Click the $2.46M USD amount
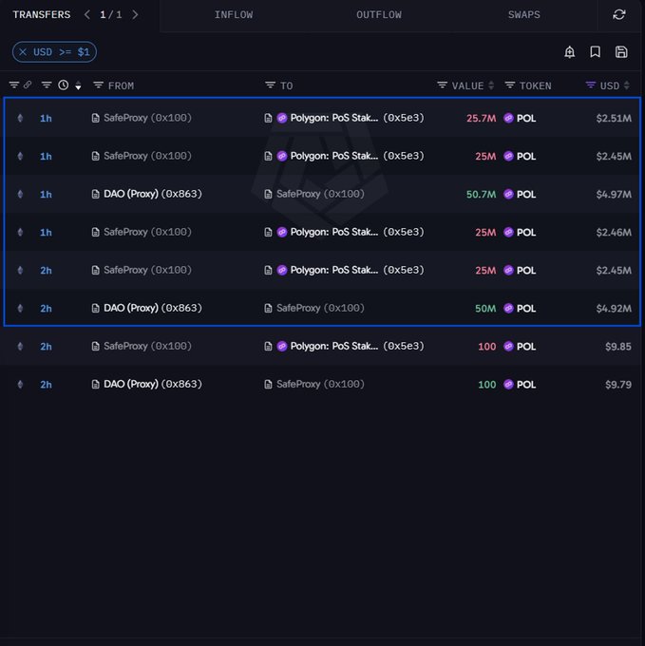This screenshot has width=645, height=646. pos(614,233)
